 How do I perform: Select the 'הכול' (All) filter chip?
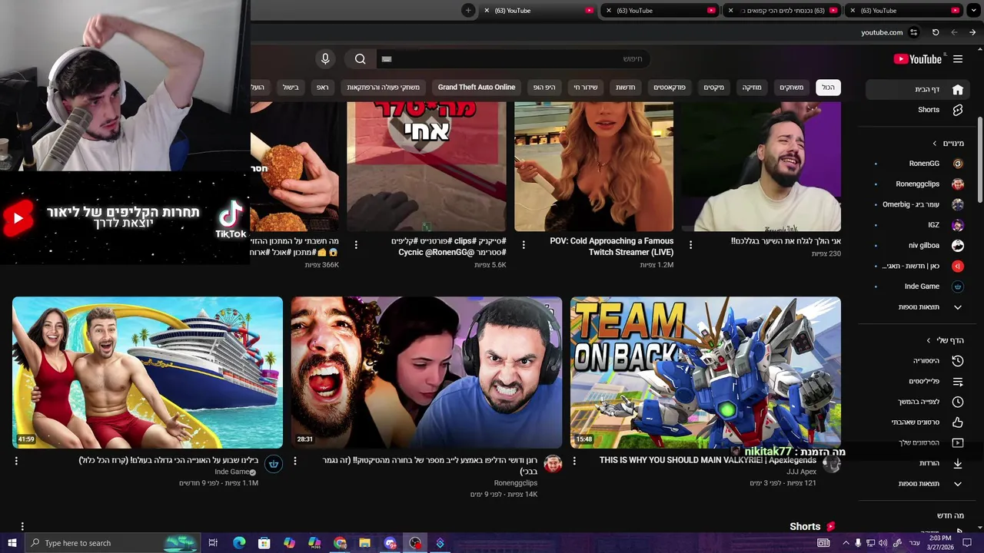828,88
